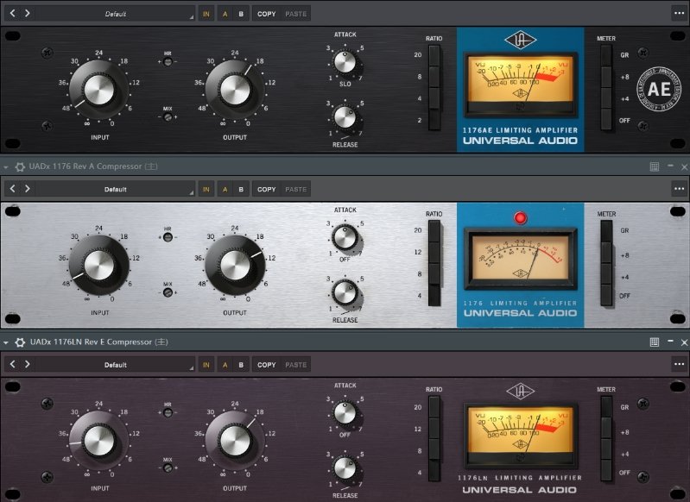Click the INPUT knob on 1176 Rev A
The width and height of the screenshot is (690, 502).
coord(99,265)
